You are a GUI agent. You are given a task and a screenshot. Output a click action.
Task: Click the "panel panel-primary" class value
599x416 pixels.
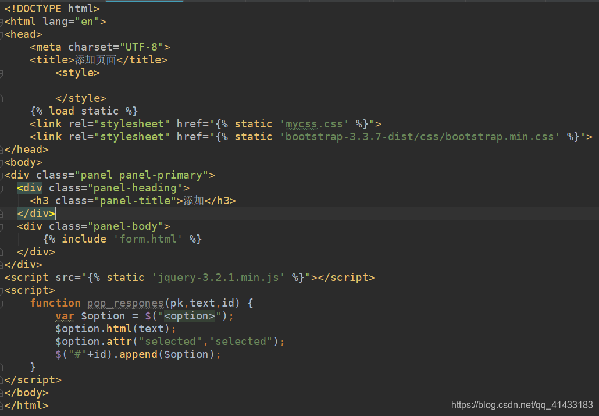click(x=142, y=175)
